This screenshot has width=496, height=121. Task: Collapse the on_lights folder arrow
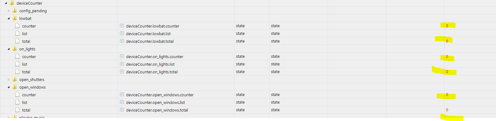point(9,49)
